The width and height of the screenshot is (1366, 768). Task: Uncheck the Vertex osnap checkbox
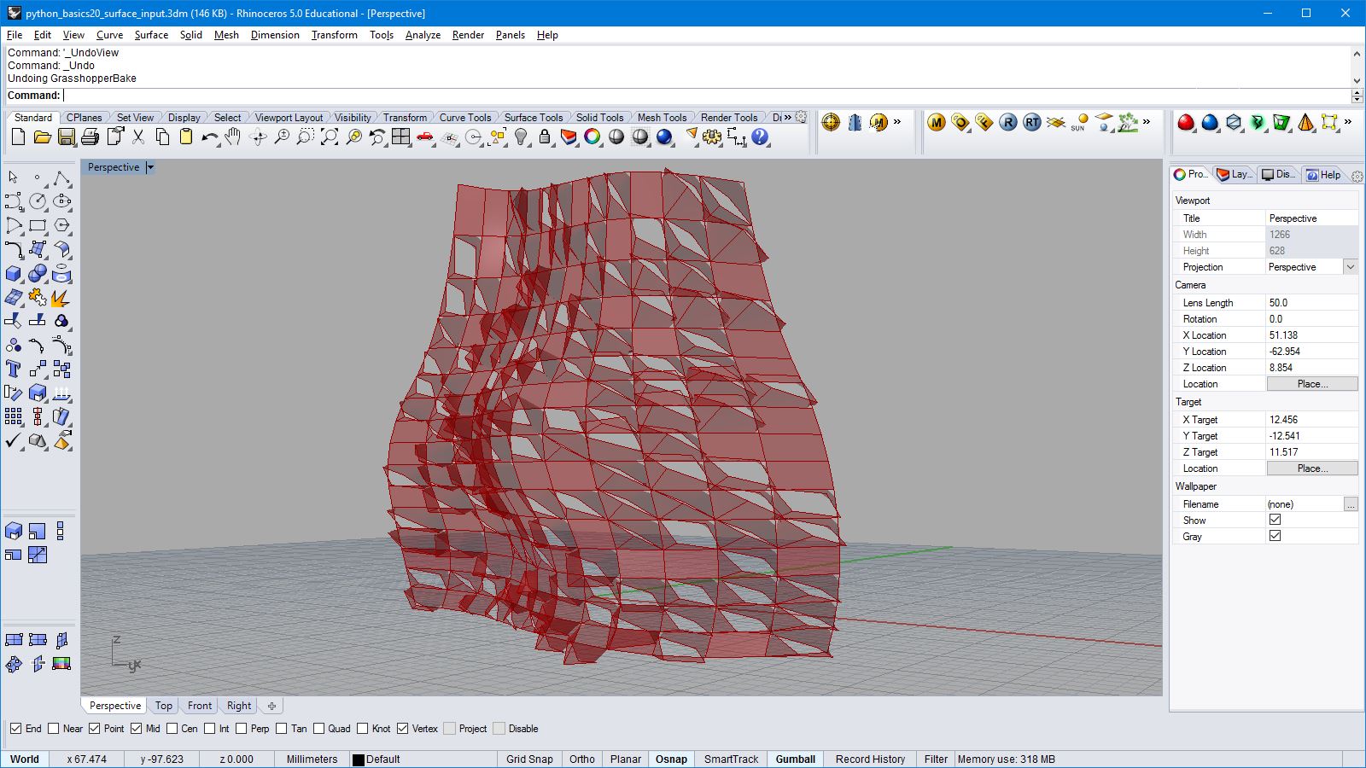point(403,729)
